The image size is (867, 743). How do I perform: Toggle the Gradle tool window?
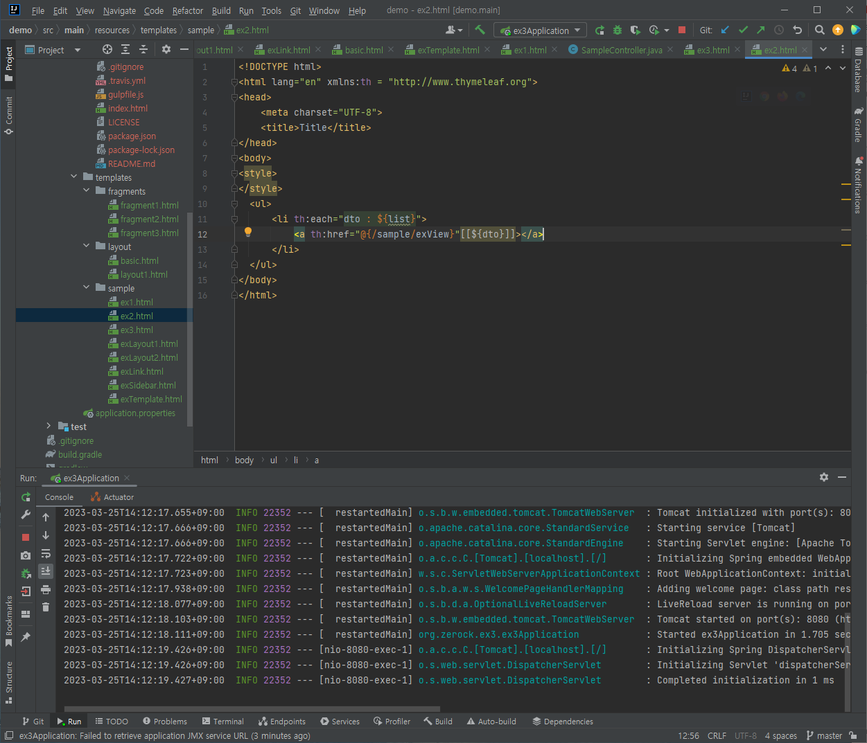pyautogui.click(x=858, y=125)
